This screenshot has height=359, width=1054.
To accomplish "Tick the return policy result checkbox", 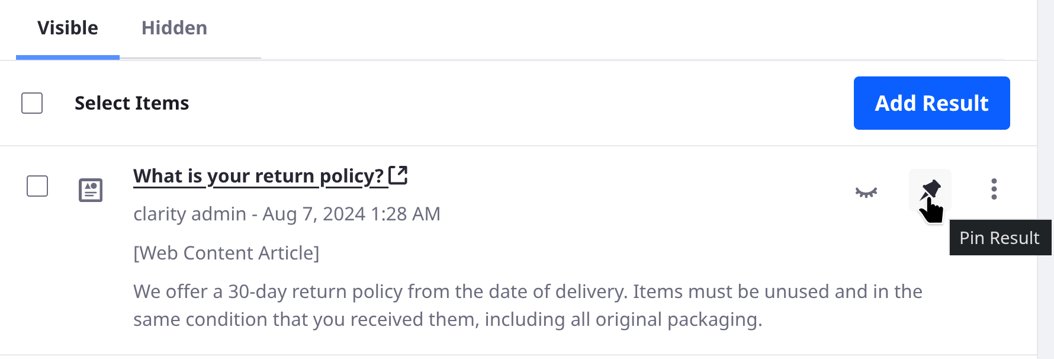I will [x=37, y=186].
